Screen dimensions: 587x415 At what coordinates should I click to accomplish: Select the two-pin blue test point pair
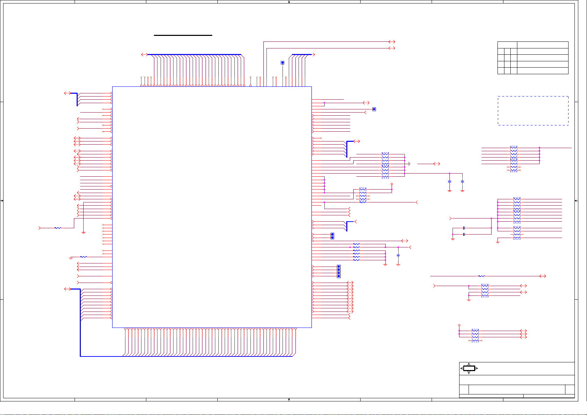332,236
